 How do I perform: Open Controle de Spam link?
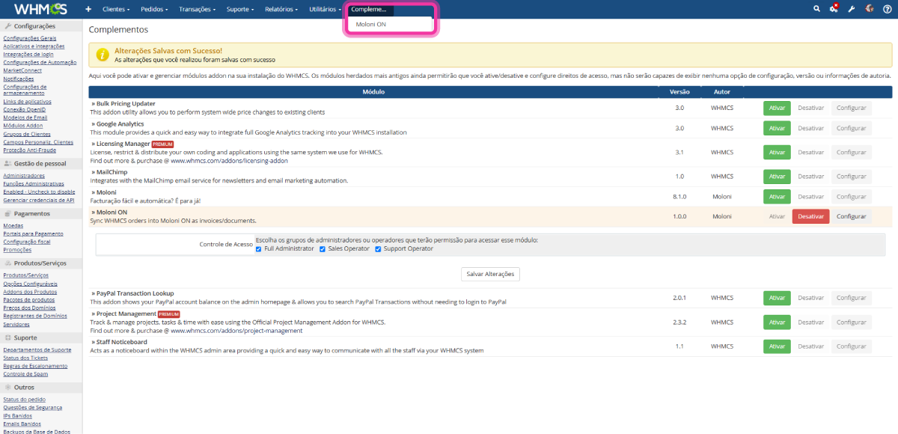click(x=25, y=374)
